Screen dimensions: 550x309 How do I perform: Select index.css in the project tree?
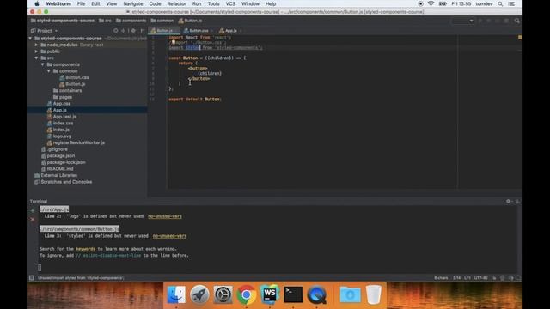60,124
